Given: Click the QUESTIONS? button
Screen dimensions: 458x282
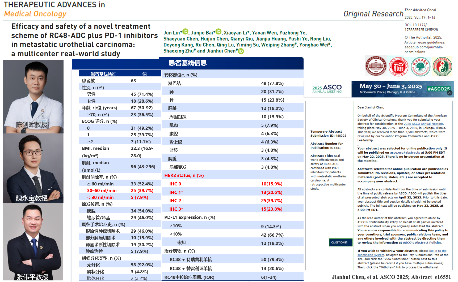Looking at the screenshot, I should click(x=341, y=242).
